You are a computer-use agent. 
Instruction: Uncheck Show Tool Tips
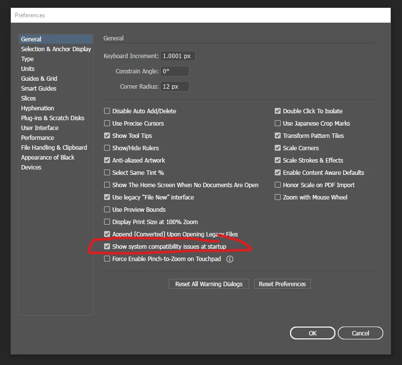tap(107, 135)
